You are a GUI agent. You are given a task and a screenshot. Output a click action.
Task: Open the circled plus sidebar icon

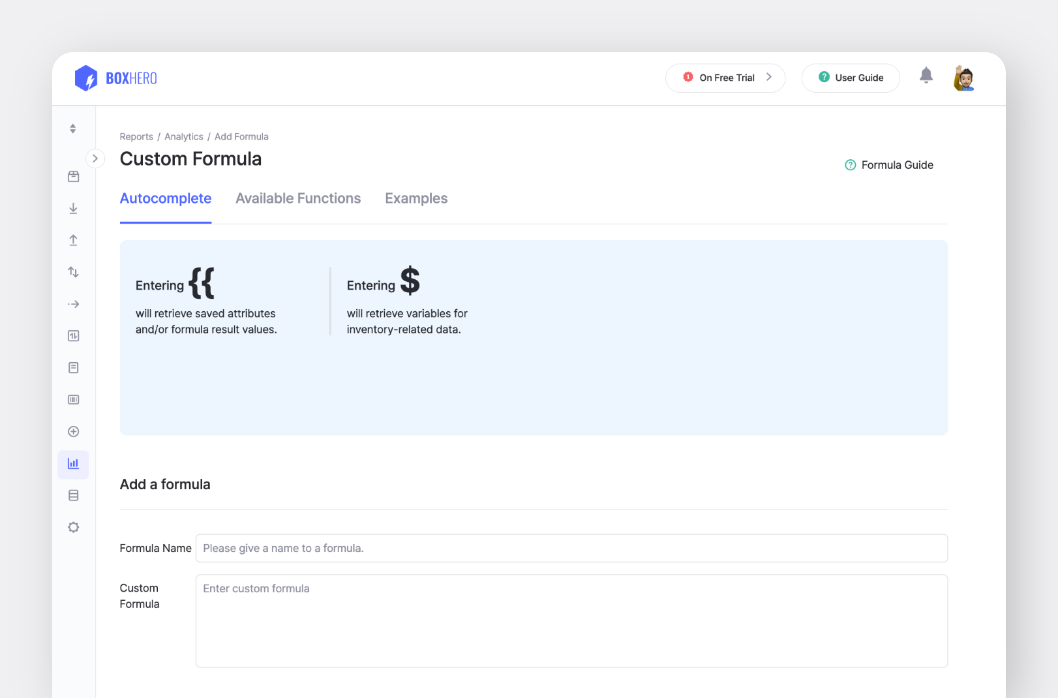(74, 432)
